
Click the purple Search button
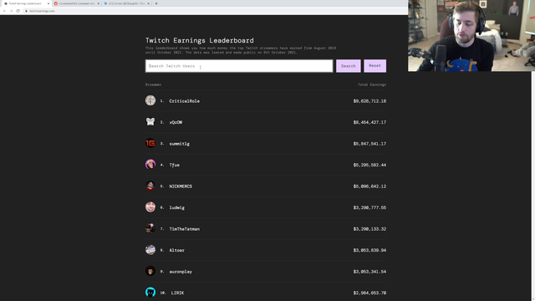[349, 66]
